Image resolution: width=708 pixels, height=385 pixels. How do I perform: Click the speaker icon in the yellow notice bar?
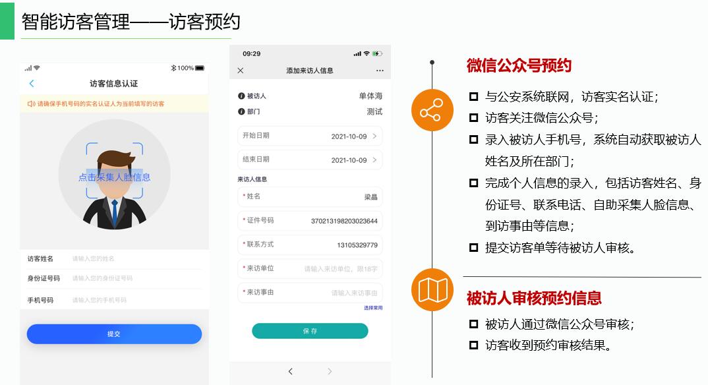coord(30,104)
